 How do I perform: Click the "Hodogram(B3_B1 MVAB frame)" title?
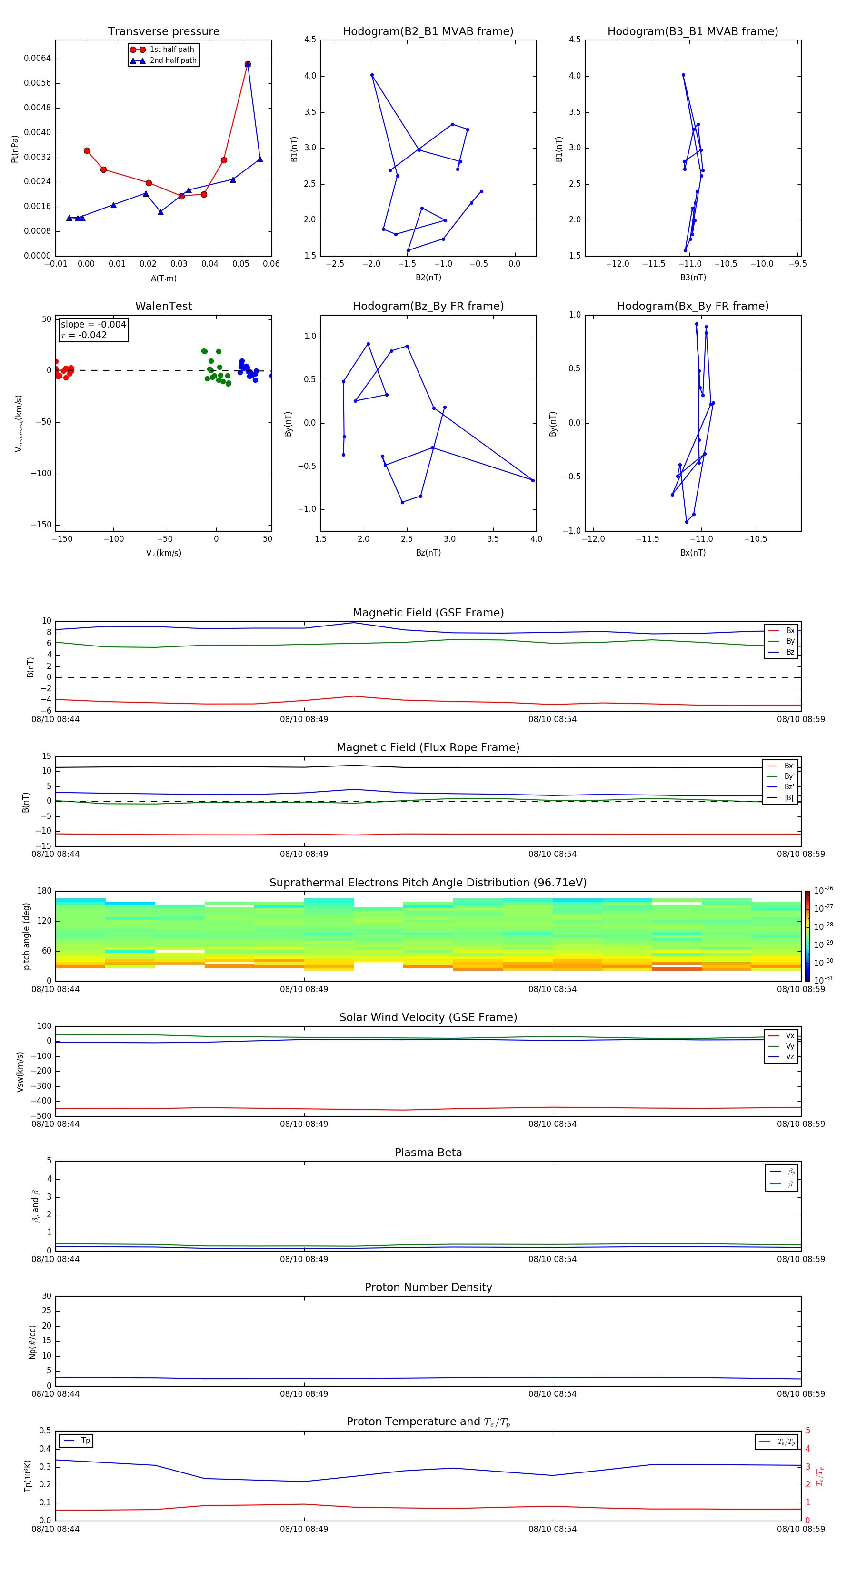point(693,31)
